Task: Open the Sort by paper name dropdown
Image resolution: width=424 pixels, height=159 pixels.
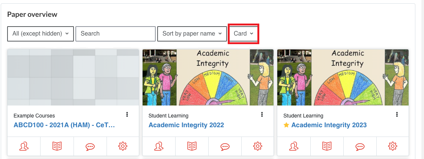Action: 192,34
